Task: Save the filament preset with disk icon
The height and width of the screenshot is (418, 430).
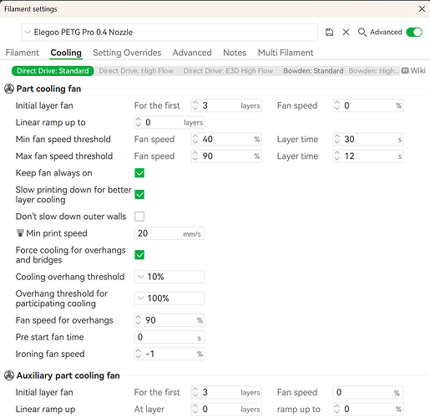Action: [329, 33]
